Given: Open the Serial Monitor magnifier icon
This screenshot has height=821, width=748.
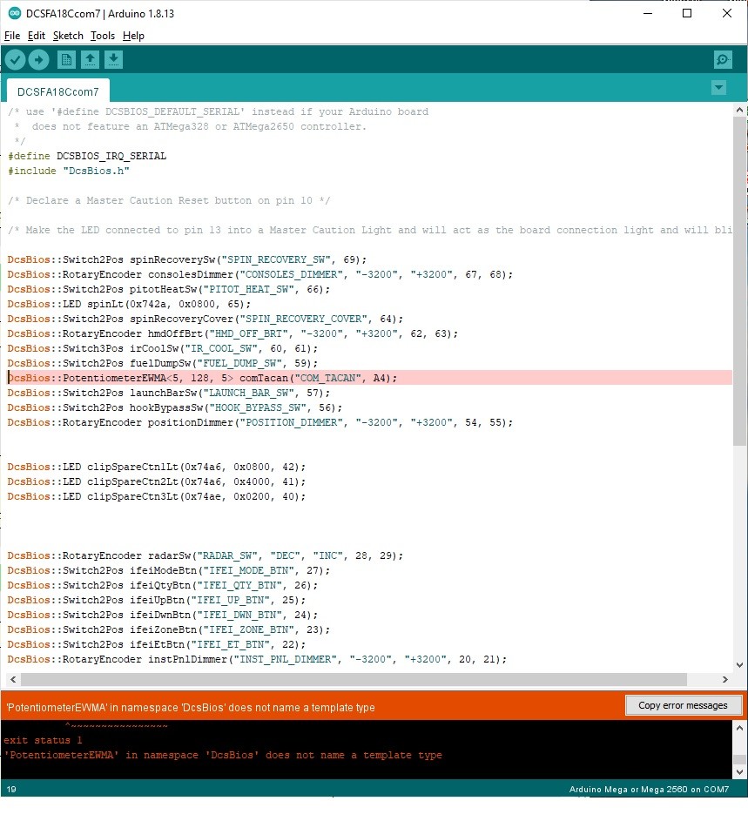Looking at the screenshot, I should pos(723,60).
